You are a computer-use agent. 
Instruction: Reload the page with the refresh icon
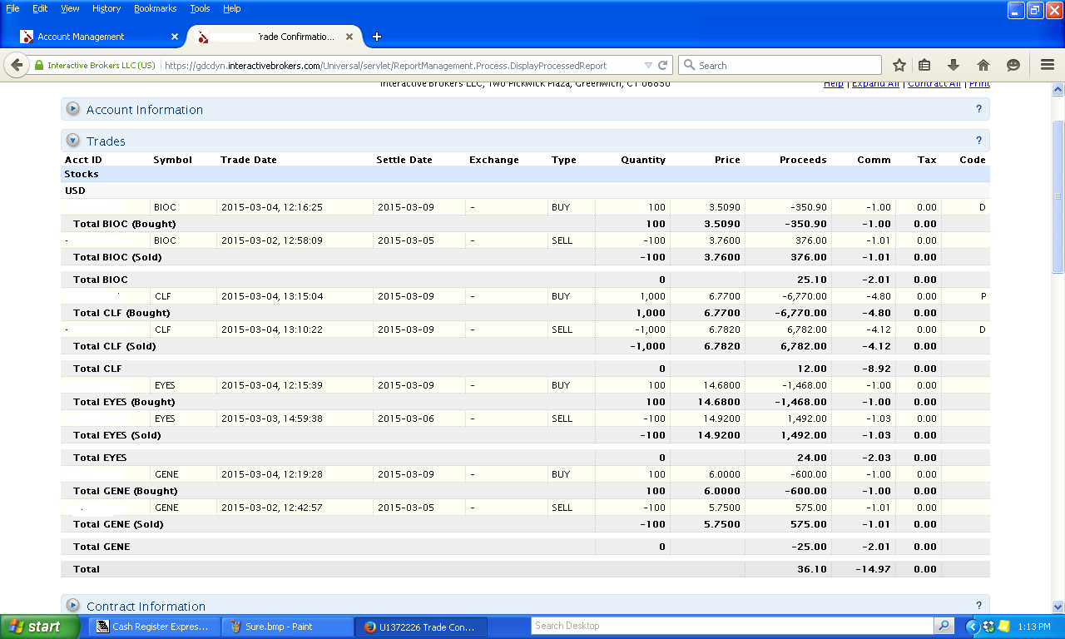pos(663,65)
